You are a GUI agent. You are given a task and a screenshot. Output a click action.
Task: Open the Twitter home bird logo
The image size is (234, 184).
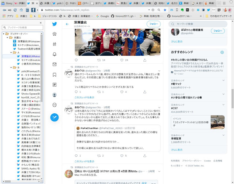click(54, 24)
